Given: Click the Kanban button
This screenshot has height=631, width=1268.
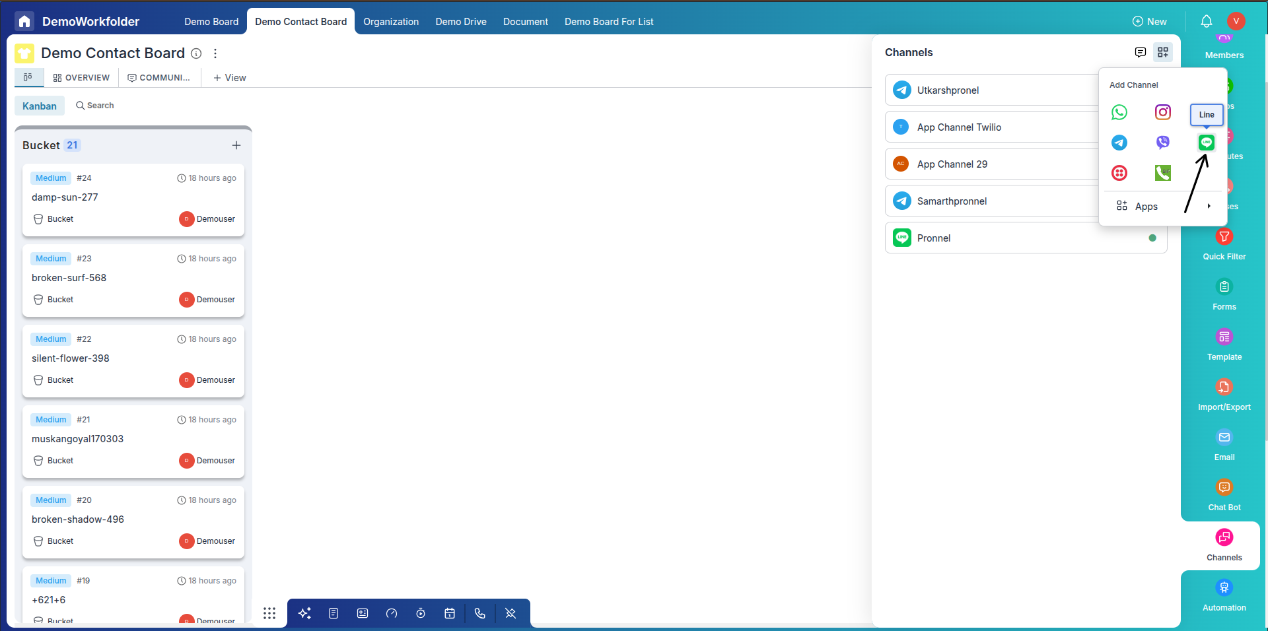Looking at the screenshot, I should pos(40,106).
